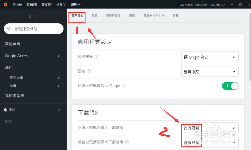Viewport: 251px width, 150px height.
Task: Open the 遊戲(G) menu
Action: 32,5
